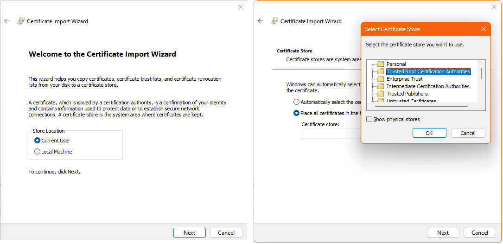Click the certificate icon in Welcome wizard title
503x244 pixels.
pyautogui.click(x=21, y=21)
